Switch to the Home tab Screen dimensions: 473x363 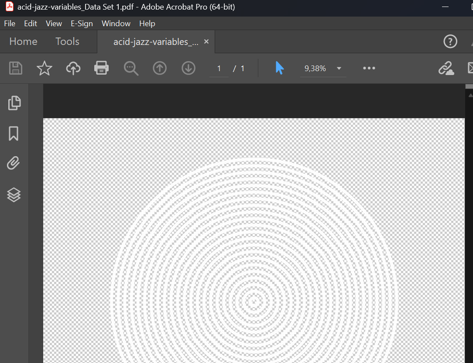[x=23, y=41]
